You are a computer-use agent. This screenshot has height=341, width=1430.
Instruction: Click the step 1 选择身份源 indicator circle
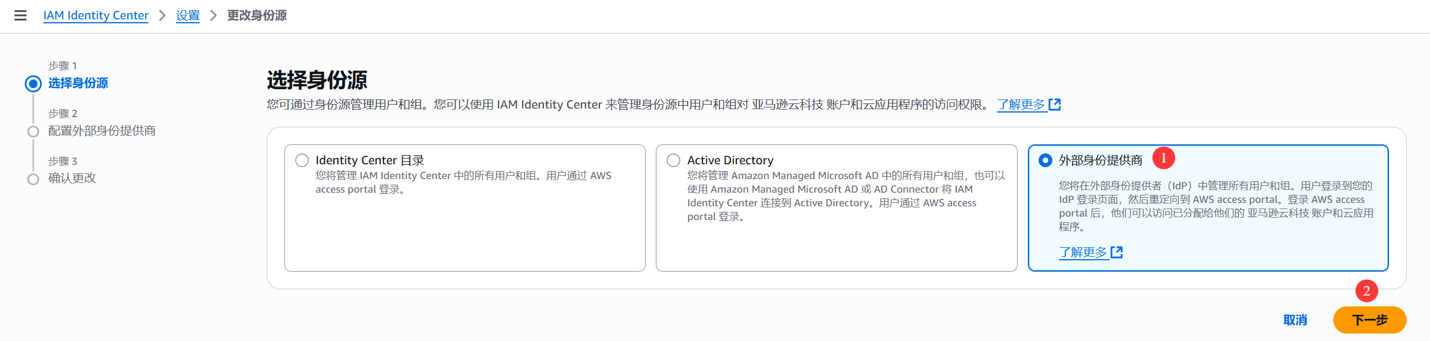34,84
